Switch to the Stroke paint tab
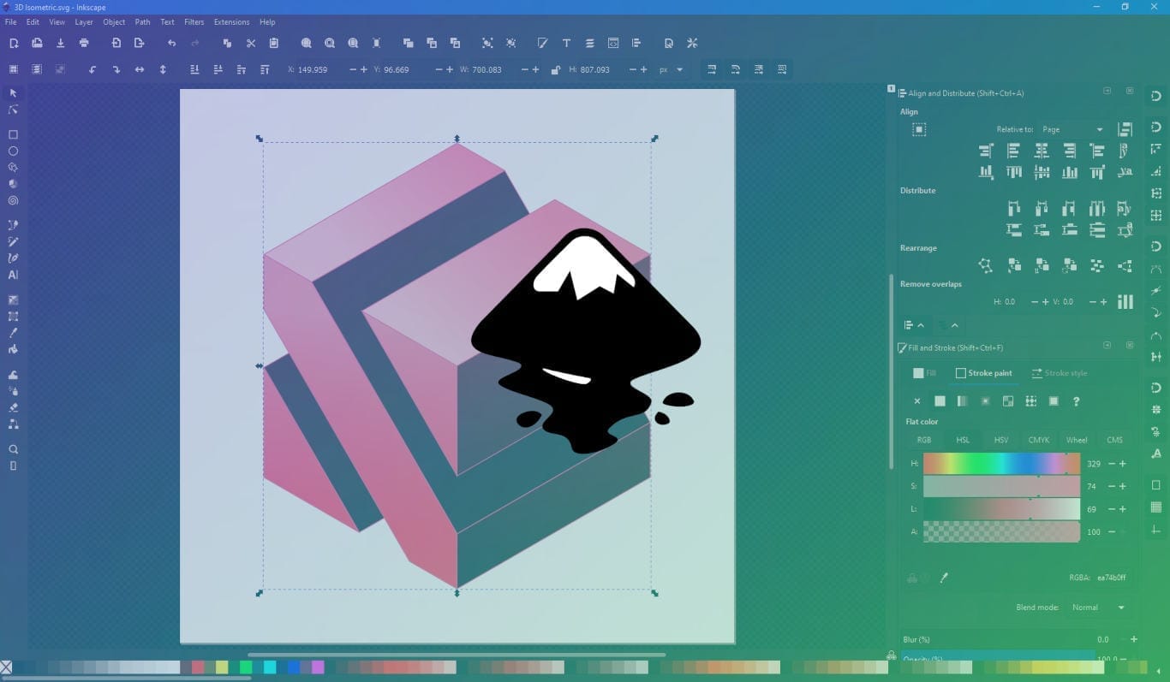Image resolution: width=1170 pixels, height=682 pixels. pos(985,373)
